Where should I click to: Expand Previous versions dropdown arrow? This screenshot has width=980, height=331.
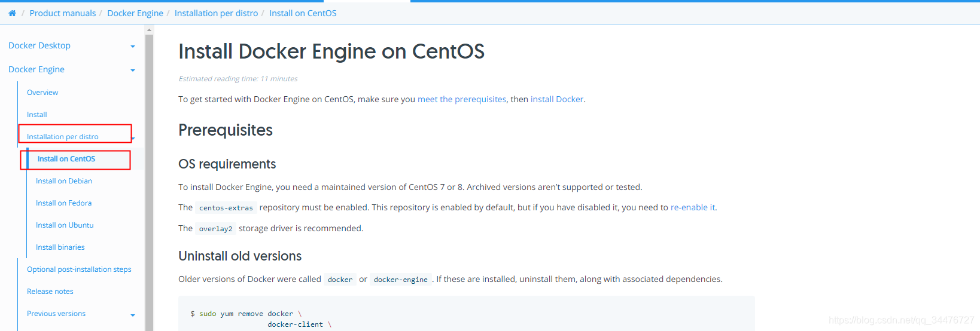[133, 315]
